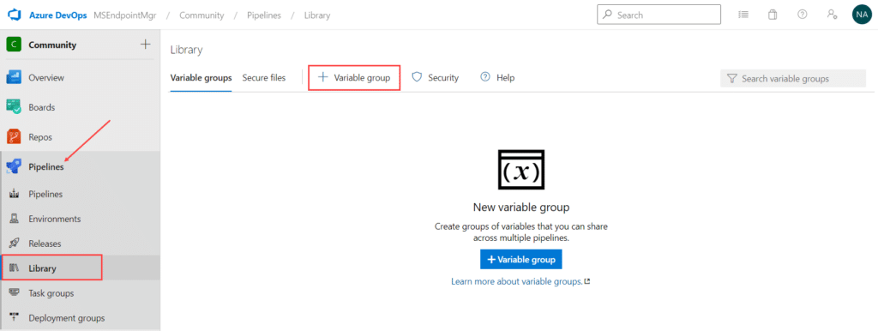Click + Variable group in the toolbar
Image resolution: width=878 pixels, height=331 pixels.
coord(354,77)
